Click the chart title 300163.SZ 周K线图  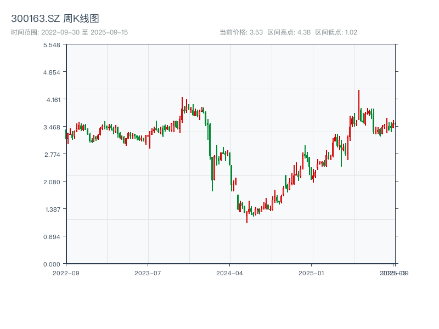click(55, 19)
